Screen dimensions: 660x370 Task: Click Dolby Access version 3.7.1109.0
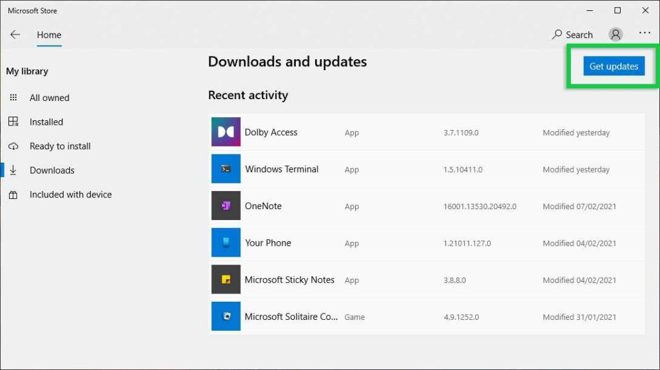click(461, 133)
